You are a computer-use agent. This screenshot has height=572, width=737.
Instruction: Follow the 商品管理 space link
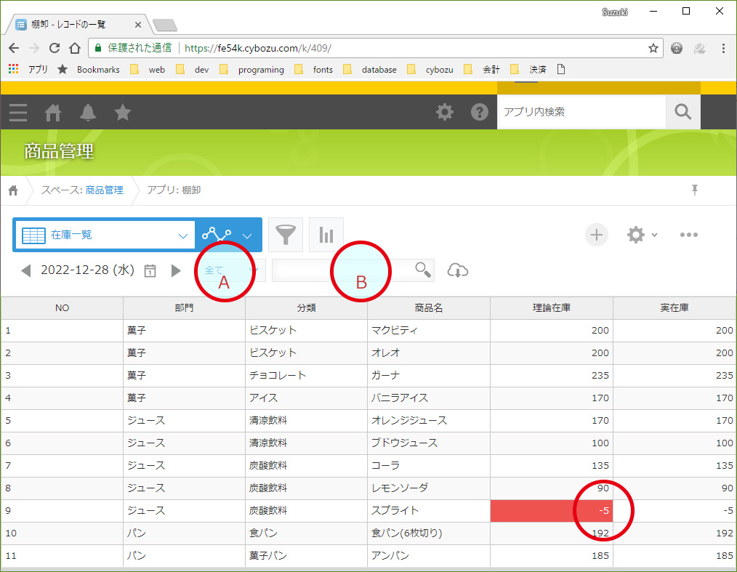click(105, 190)
